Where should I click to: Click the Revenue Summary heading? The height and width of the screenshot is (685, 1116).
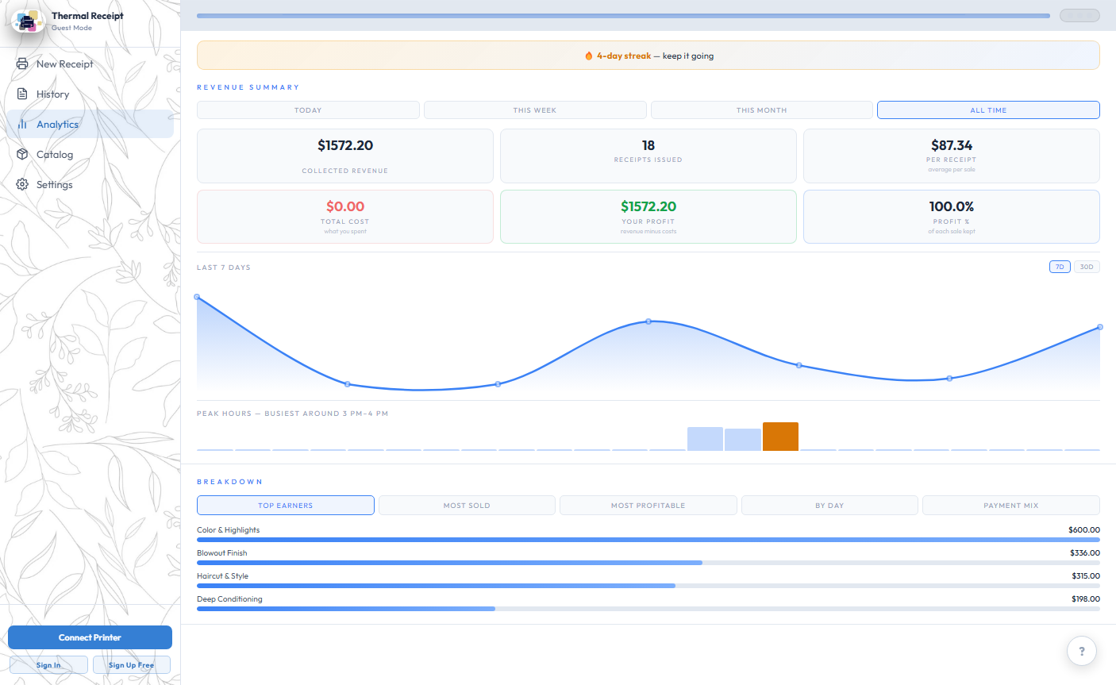tap(248, 87)
